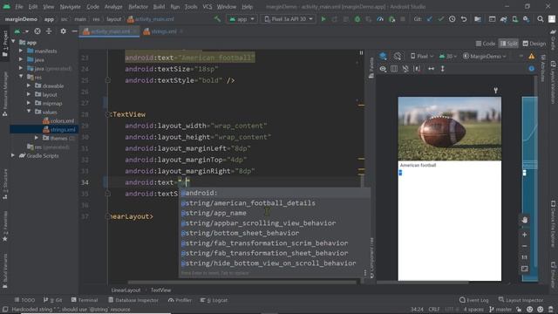Open the VCS menu
558x314 pixels.
208,6
